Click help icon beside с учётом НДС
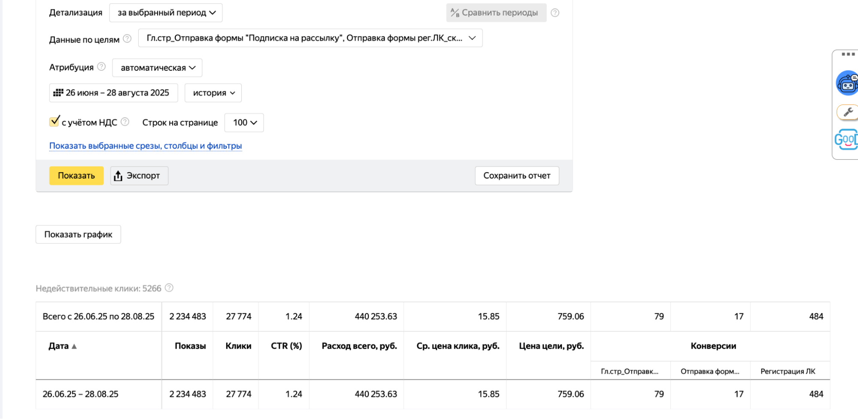 125,122
